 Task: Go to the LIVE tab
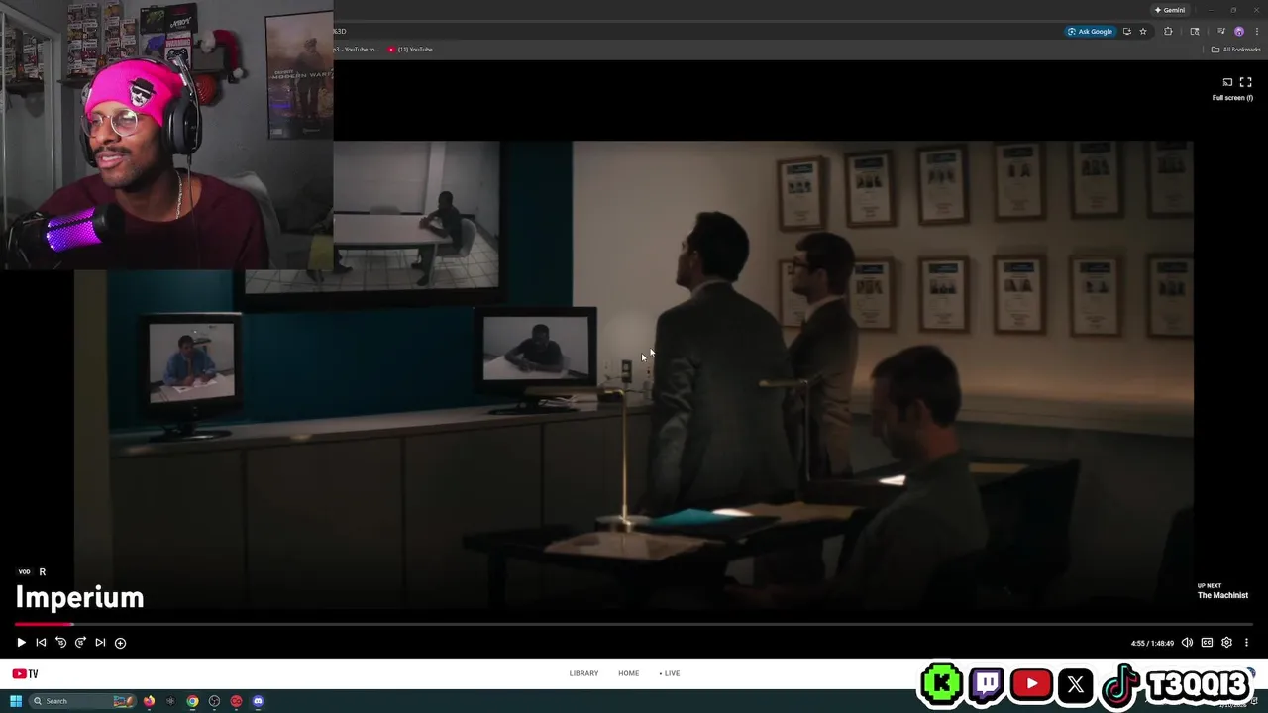pos(670,673)
